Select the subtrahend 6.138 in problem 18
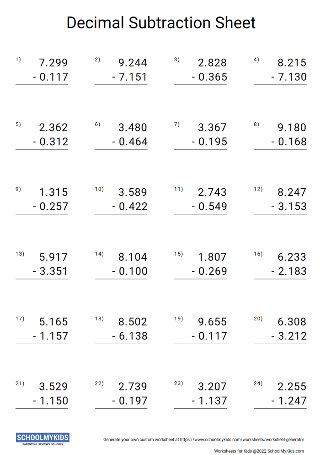Screen dimensions: 320x455 pyautogui.click(x=133, y=336)
